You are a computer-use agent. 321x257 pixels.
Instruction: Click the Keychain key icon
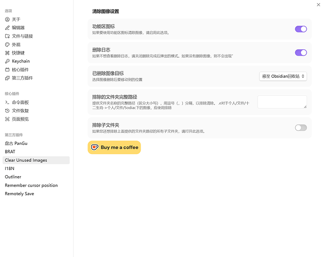7,61
